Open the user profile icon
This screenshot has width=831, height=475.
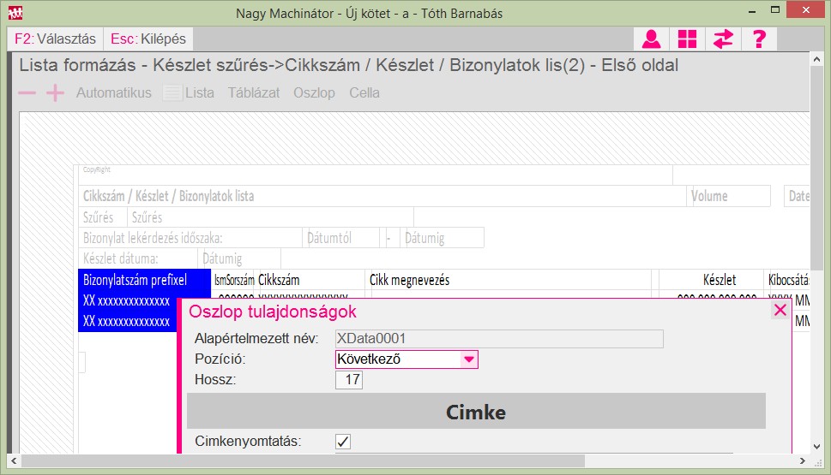point(652,39)
